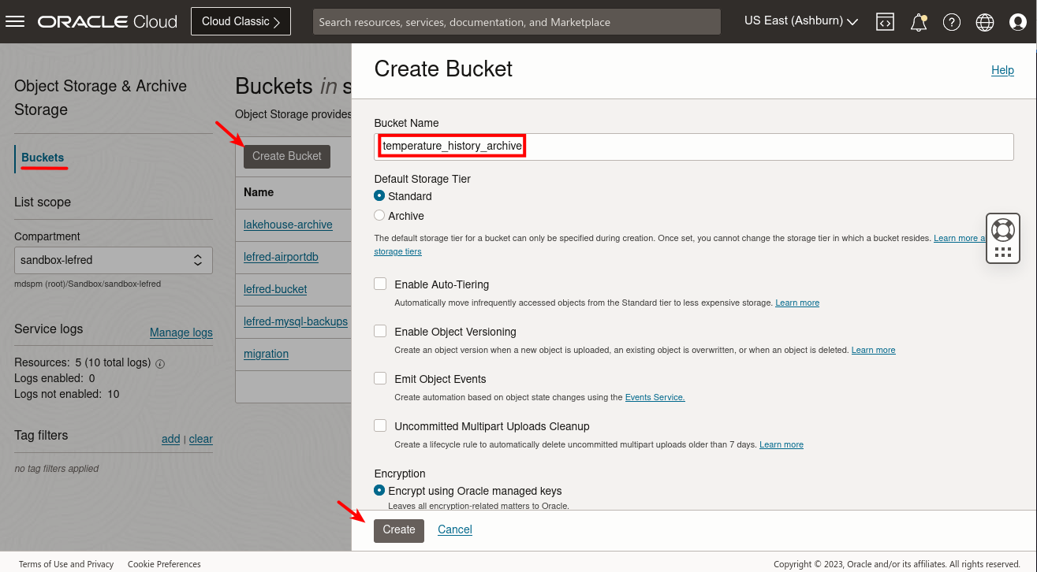Open the lakehouse-archive bucket
This screenshot has width=1037, height=572.
[287, 224]
